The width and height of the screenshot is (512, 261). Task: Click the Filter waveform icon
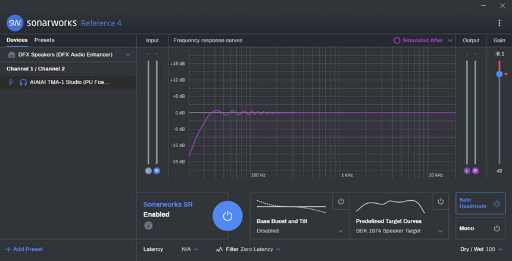click(x=219, y=249)
